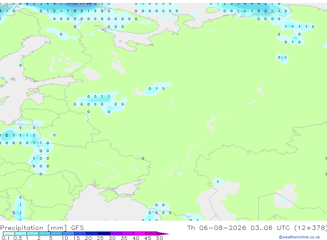Click the 20–25 mm legend swatch
The height and width of the screenshot is (240, 327).
[x=92, y=233]
